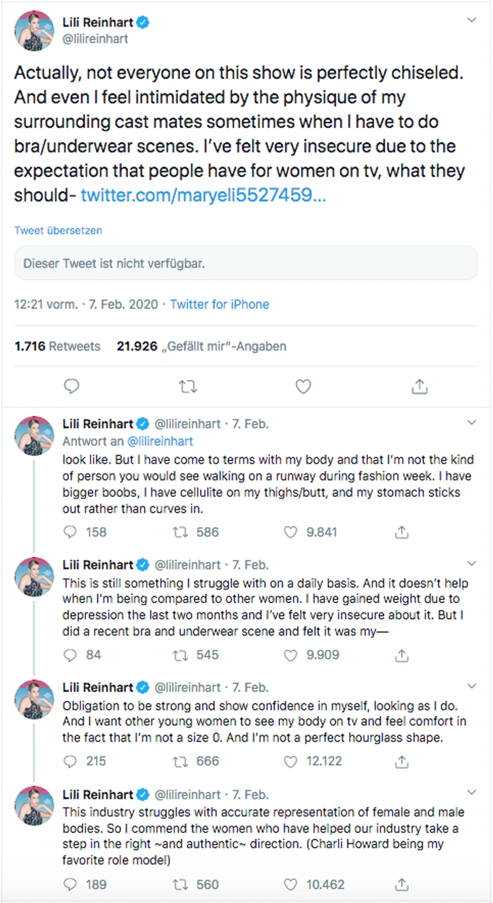The image size is (493, 903).
Task: Open Lili Reinhart's profile picture at top
Action: 34,31
